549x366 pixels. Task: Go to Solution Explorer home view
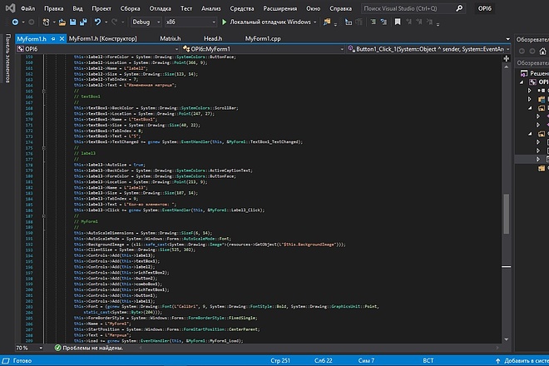[542, 51]
